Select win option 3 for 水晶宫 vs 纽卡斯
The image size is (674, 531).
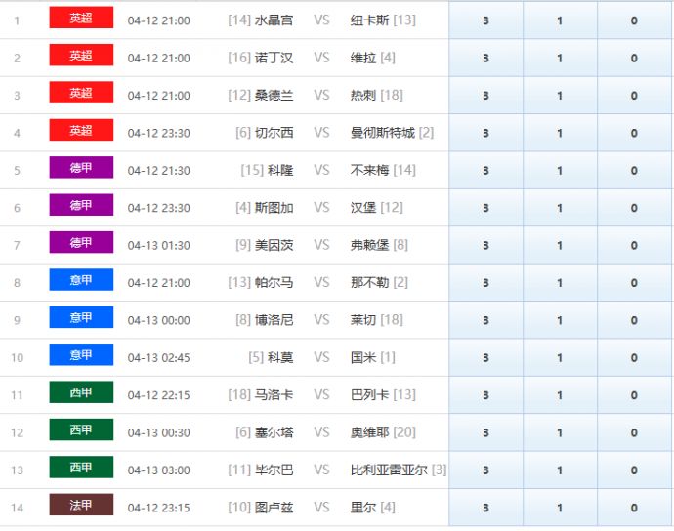click(x=485, y=20)
